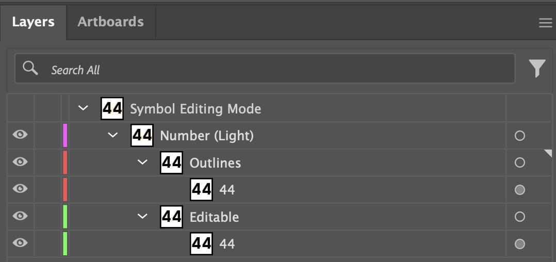Click the magenta color bar of Number (Light)
Screen dimensions: 556x262
pyautogui.click(x=65, y=136)
